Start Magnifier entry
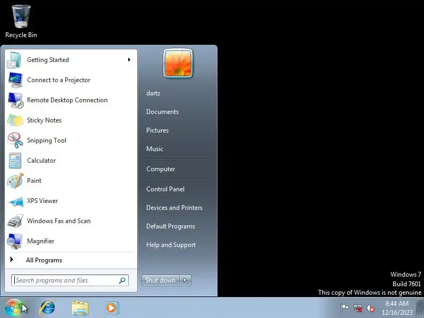The width and height of the screenshot is (424, 318). (x=71, y=241)
